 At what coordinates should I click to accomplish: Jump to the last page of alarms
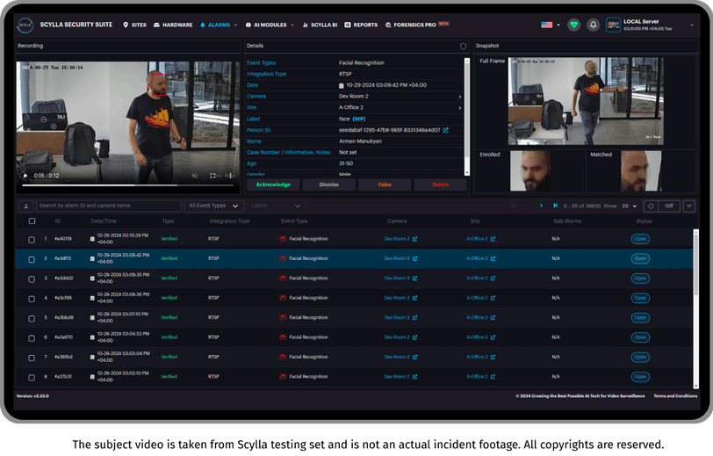(x=555, y=206)
